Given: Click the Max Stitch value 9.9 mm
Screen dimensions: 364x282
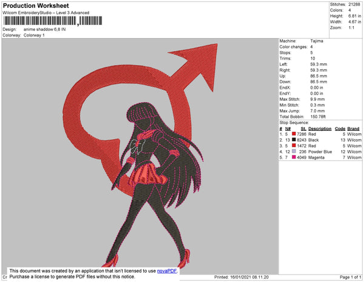Looking at the screenshot, I should tap(317, 99).
